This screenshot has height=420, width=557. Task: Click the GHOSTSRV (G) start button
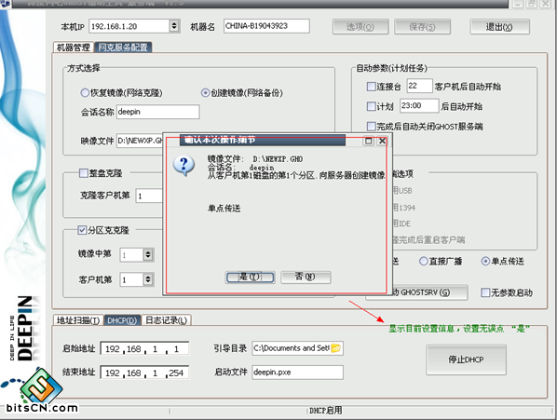pos(429,292)
